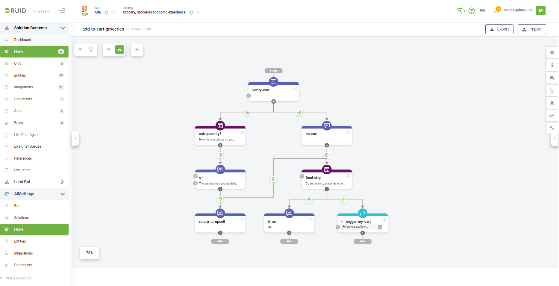The image size is (559, 286).
Task: Open the translation icon in right sidebar
Action: (x=552, y=128)
